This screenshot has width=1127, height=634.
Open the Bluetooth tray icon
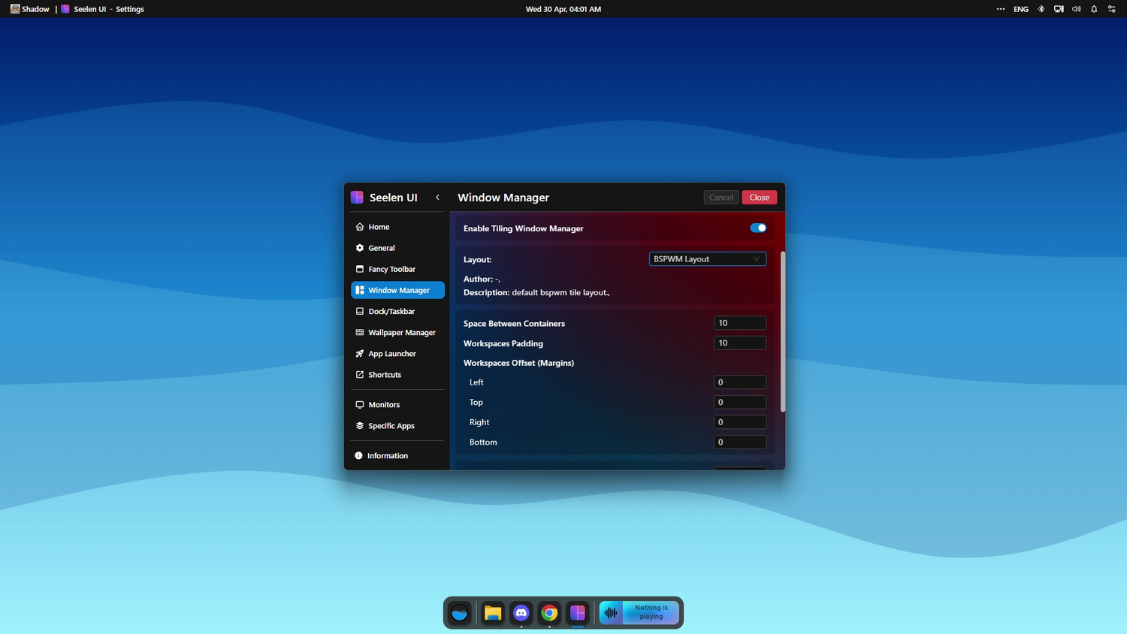coord(1041,9)
